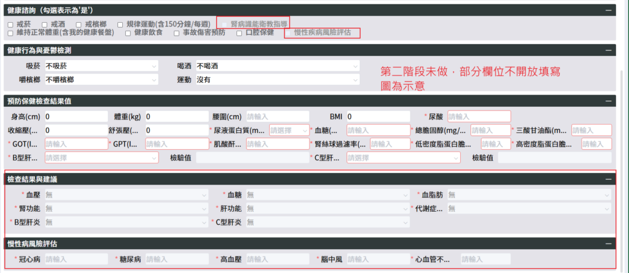Click the 尿酸 input field
This screenshot has width=629, height=273.
click(x=479, y=116)
